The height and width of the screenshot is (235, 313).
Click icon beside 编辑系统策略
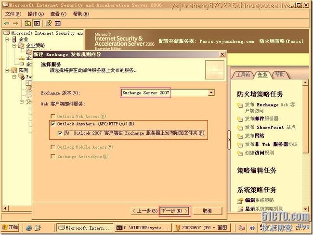240,201
